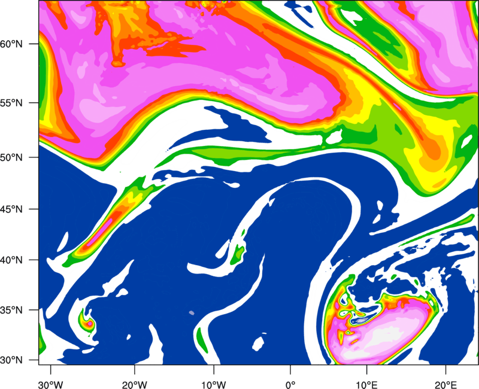
Task: Click the 0° longitude label
Action: (290, 385)
